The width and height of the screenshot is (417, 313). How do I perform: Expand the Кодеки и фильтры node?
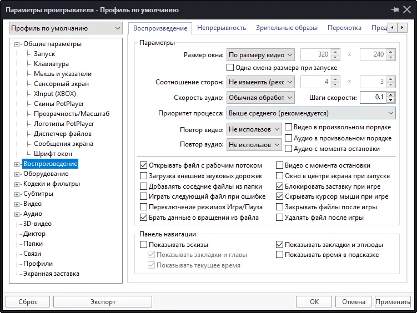(x=17, y=184)
